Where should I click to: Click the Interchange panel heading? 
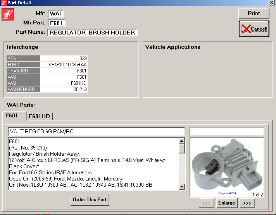pos(22,47)
